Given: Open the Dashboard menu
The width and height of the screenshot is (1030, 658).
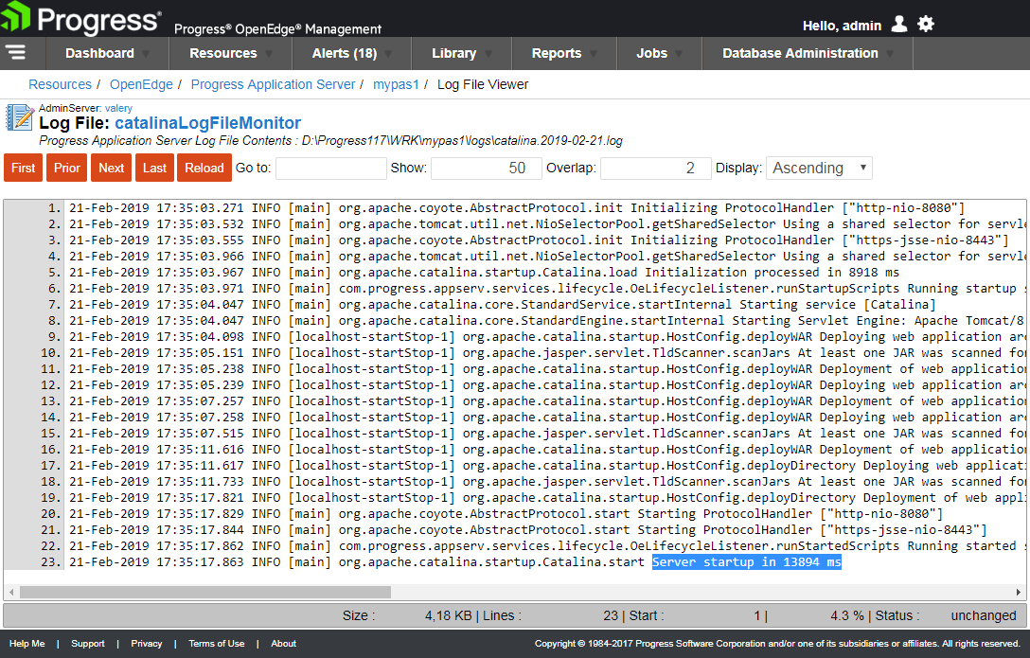Looking at the screenshot, I should pyautogui.click(x=106, y=53).
